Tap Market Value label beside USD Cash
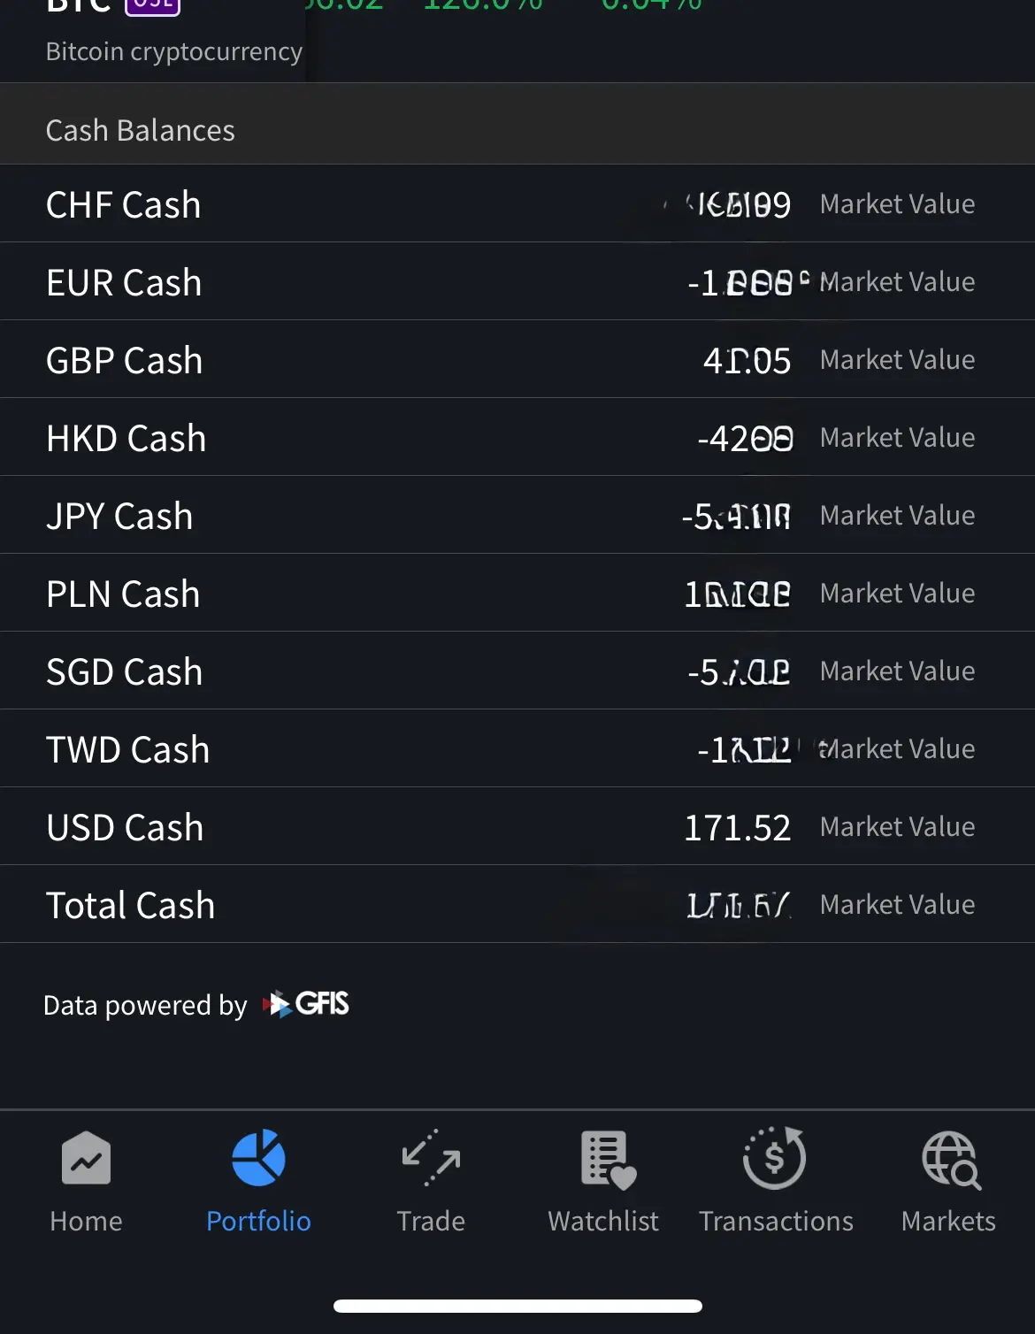 pyautogui.click(x=897, y=826)
